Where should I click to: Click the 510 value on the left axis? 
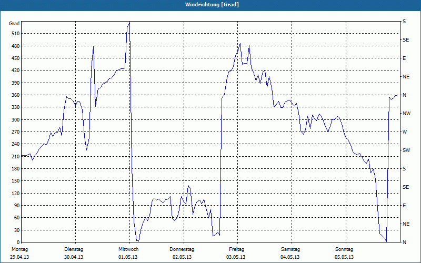[x=16, y=34]
